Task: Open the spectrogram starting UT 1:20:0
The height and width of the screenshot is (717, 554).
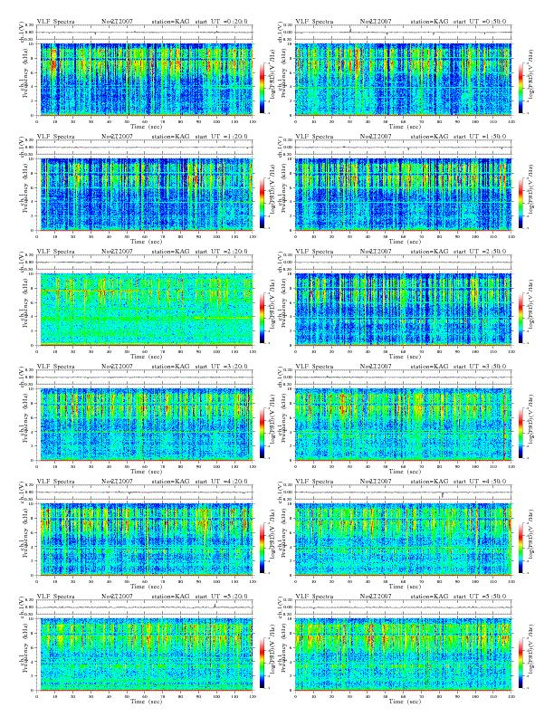Action: [145, 195]
